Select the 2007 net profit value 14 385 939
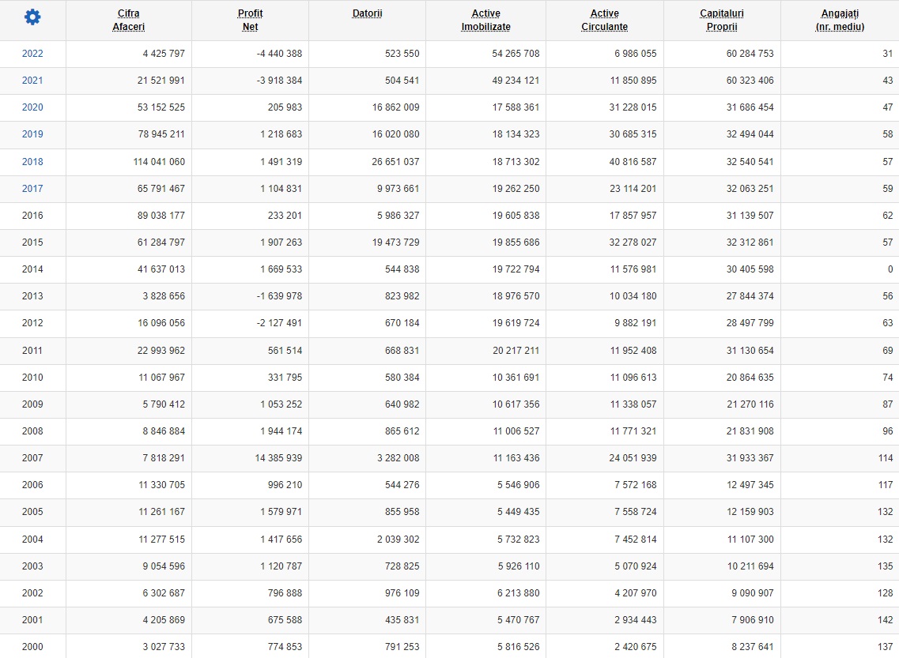This screenshot has width=899, height=658. [x=274, y=458]
